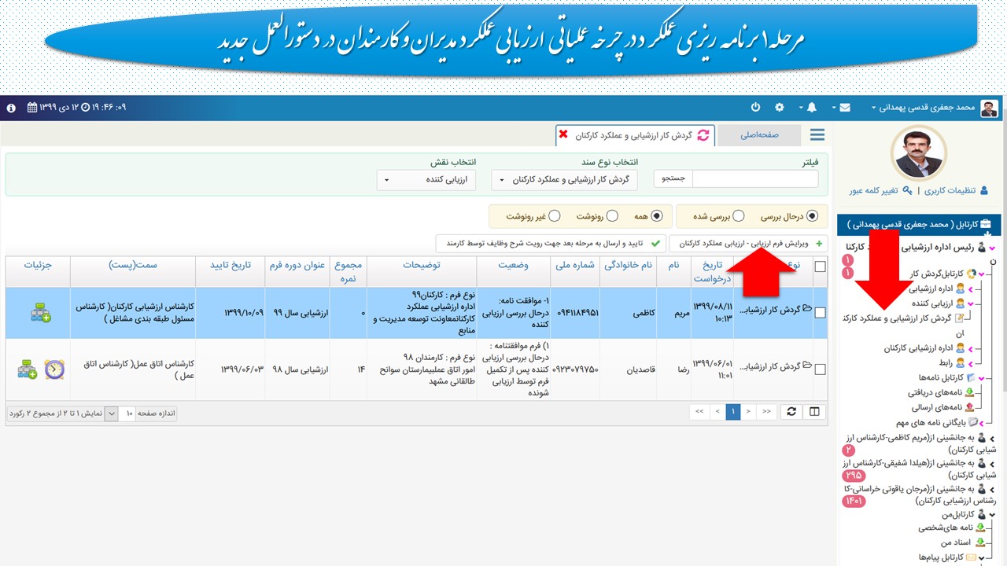Switch to the صفحه‌اصلی tab
Image resolution: width=1007 pixels, height=566 pixels.
(758, 135)
